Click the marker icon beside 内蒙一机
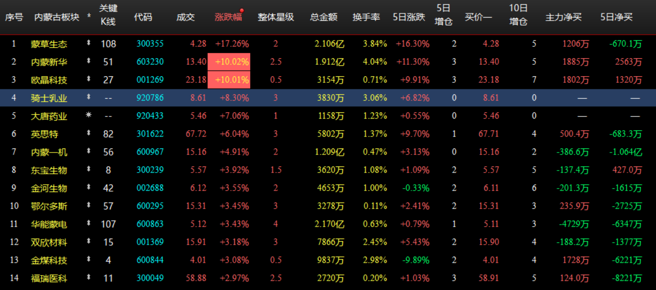Screen dimensions: 656x290 [x=89, y=151]
